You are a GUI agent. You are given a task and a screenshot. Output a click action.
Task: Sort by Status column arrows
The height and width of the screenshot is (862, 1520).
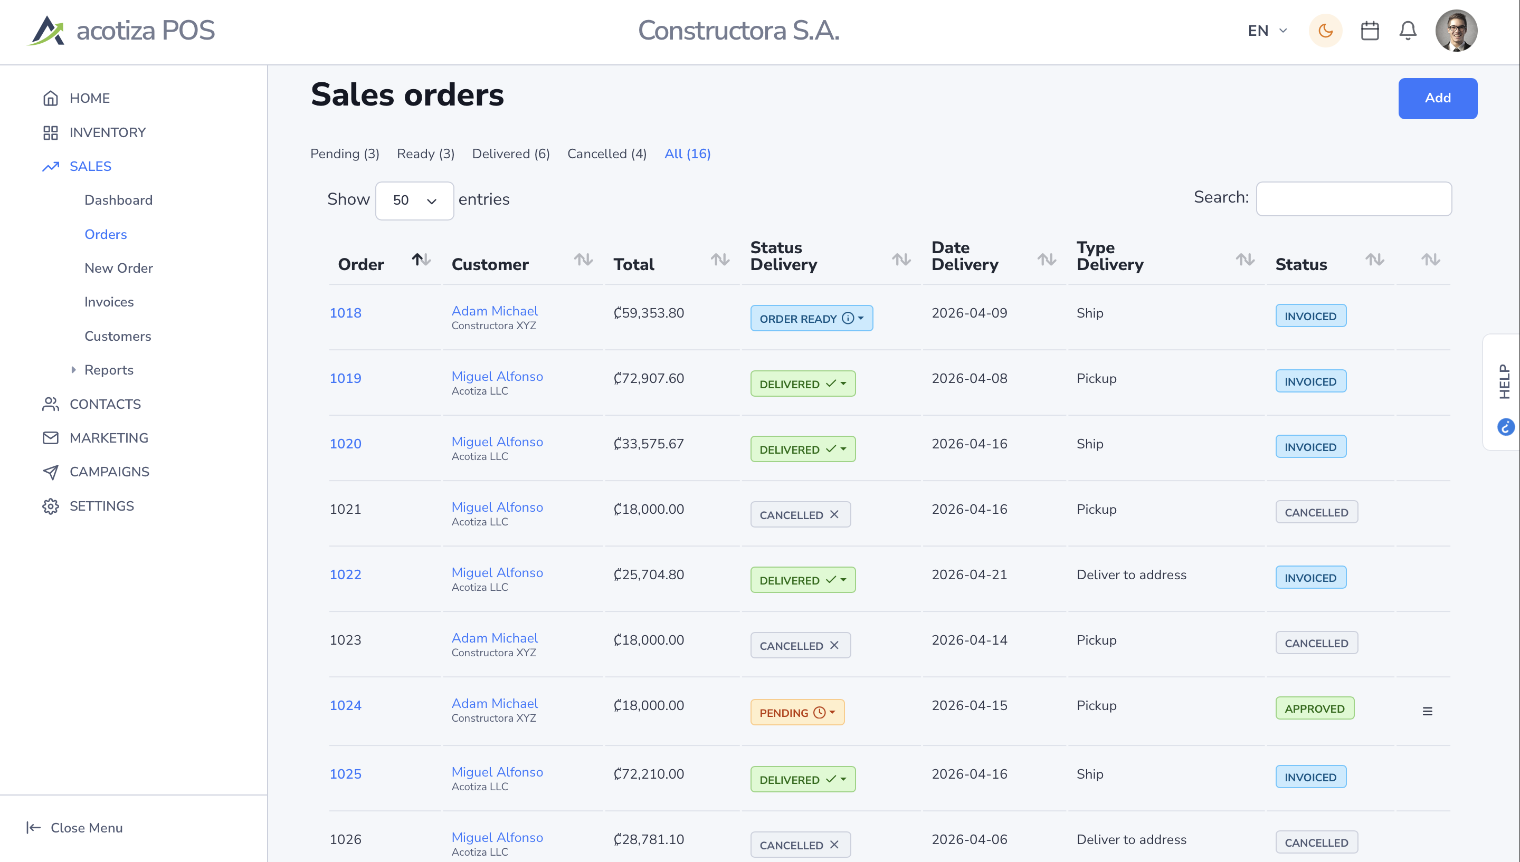[1374, 260]
